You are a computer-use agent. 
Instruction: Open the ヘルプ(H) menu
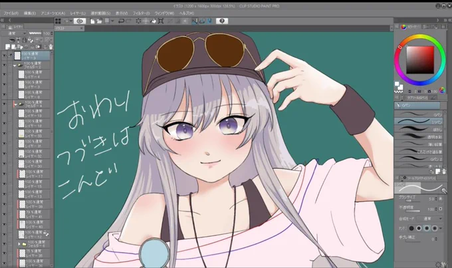pyautogui.click(x=187, y=13)
